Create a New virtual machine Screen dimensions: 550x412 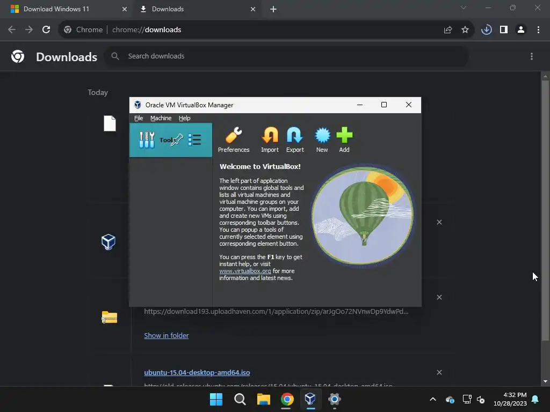point(322,140)
